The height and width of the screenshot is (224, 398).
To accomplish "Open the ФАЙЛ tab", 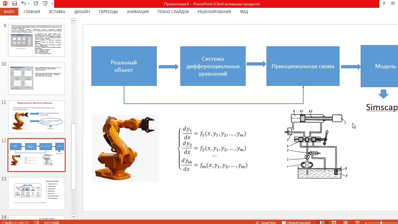I will click(x=9, y=12).
